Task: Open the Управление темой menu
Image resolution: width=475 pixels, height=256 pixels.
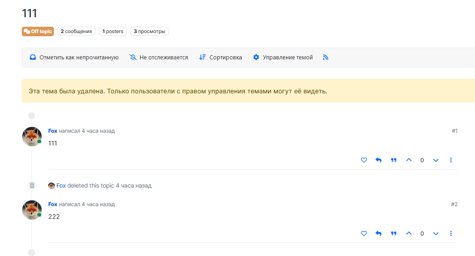Action: (x=283, y=57)
